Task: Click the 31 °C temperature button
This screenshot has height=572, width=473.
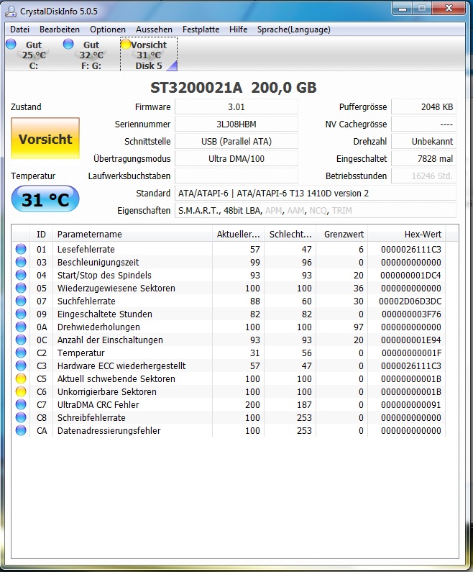Action: point(45,199)
